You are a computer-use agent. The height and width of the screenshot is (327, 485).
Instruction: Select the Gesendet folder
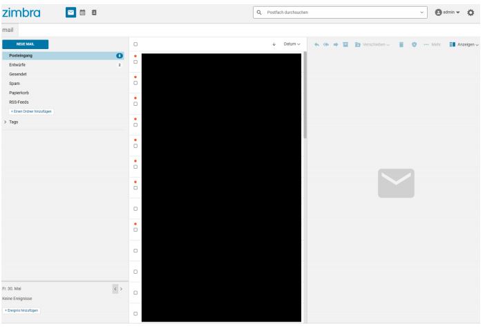point(63,74)
